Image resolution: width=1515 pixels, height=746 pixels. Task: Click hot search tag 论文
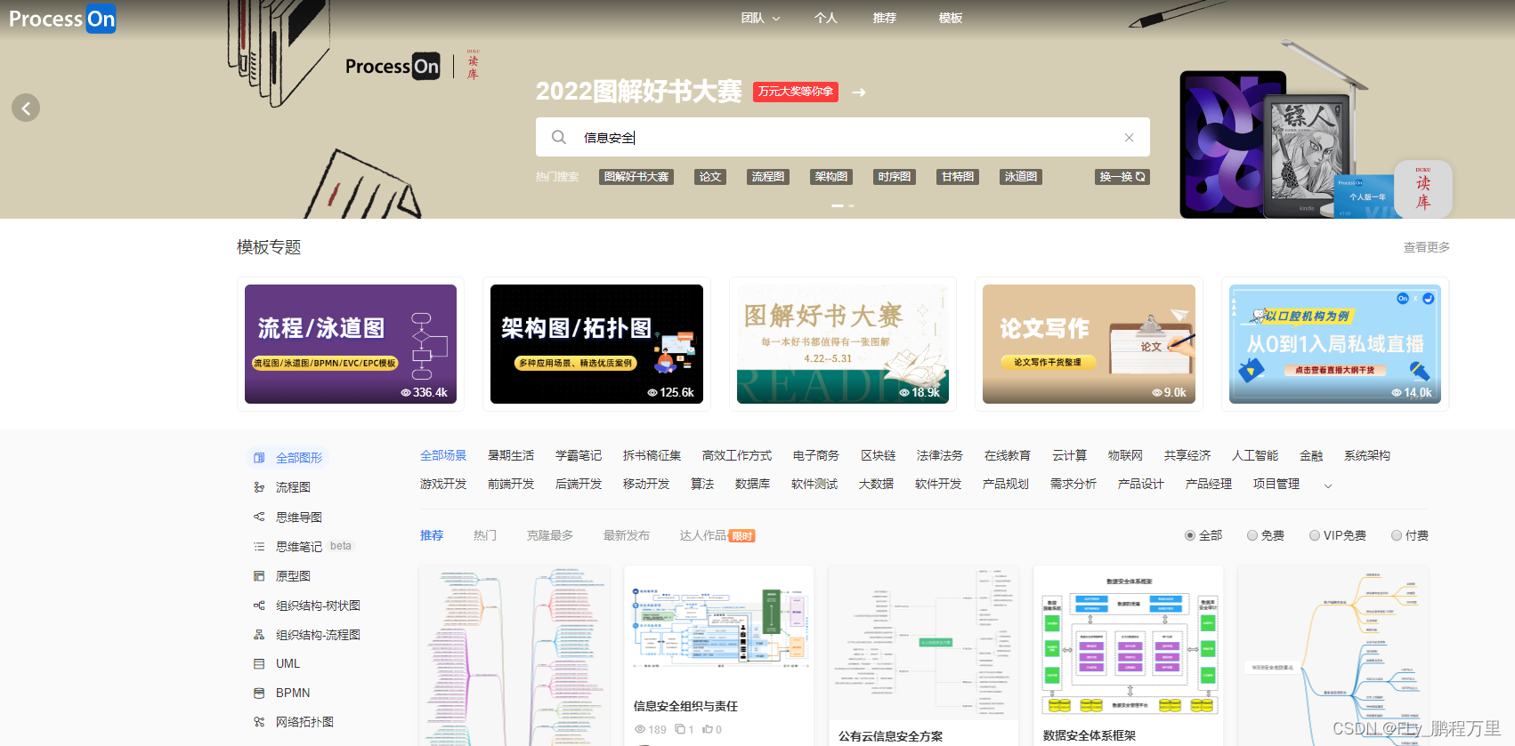[x=710, y=177]
